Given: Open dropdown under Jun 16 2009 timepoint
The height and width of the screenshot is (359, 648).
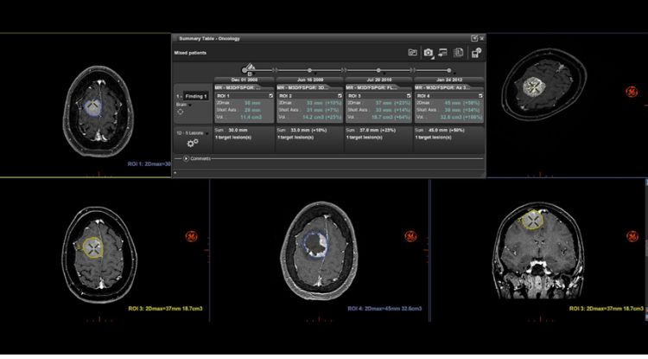Looking at the screenshot, I should 314,74.
